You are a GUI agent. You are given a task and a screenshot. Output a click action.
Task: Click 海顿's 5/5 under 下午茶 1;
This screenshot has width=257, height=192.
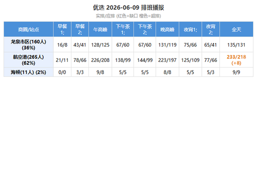point(123,72)
